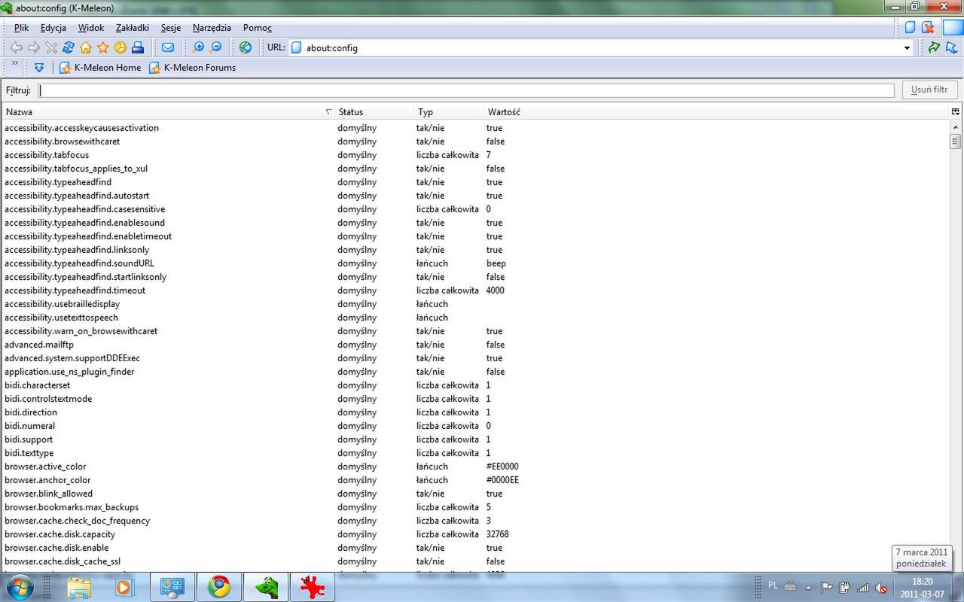Click the Reload page icon
The width and height of the screenshot is (964, 602).
pyautogui.click(x=68, y=47)
